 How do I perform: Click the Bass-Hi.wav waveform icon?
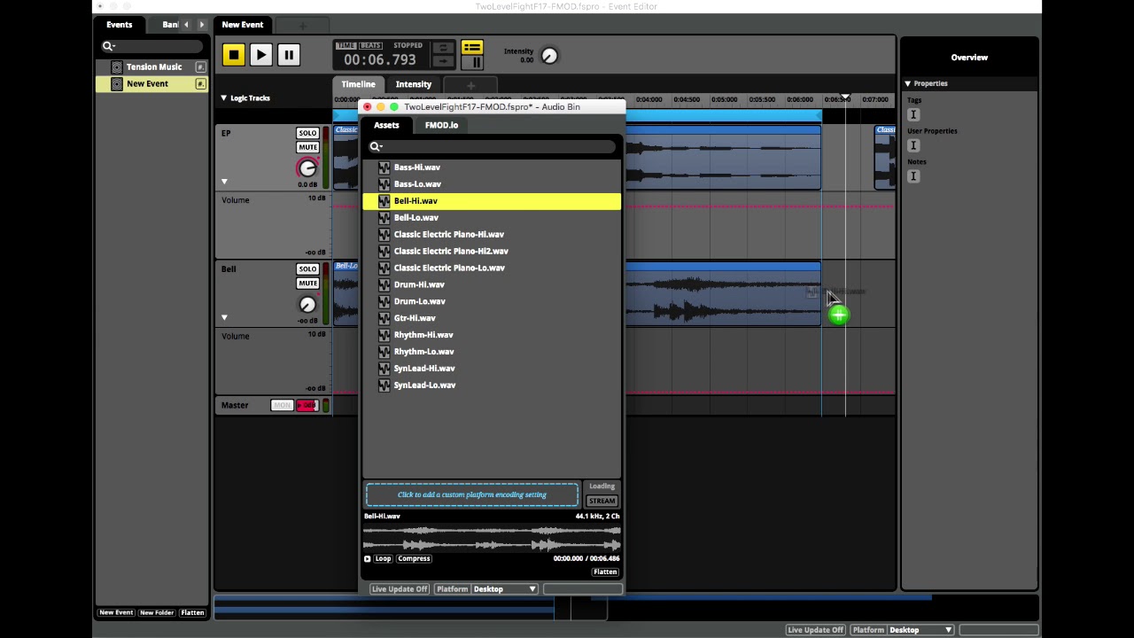click(x=384, y=167)
